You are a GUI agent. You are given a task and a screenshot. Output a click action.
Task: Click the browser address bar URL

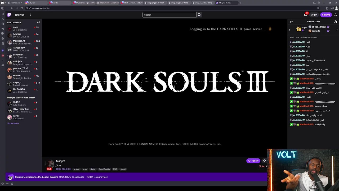coord(41,8)
